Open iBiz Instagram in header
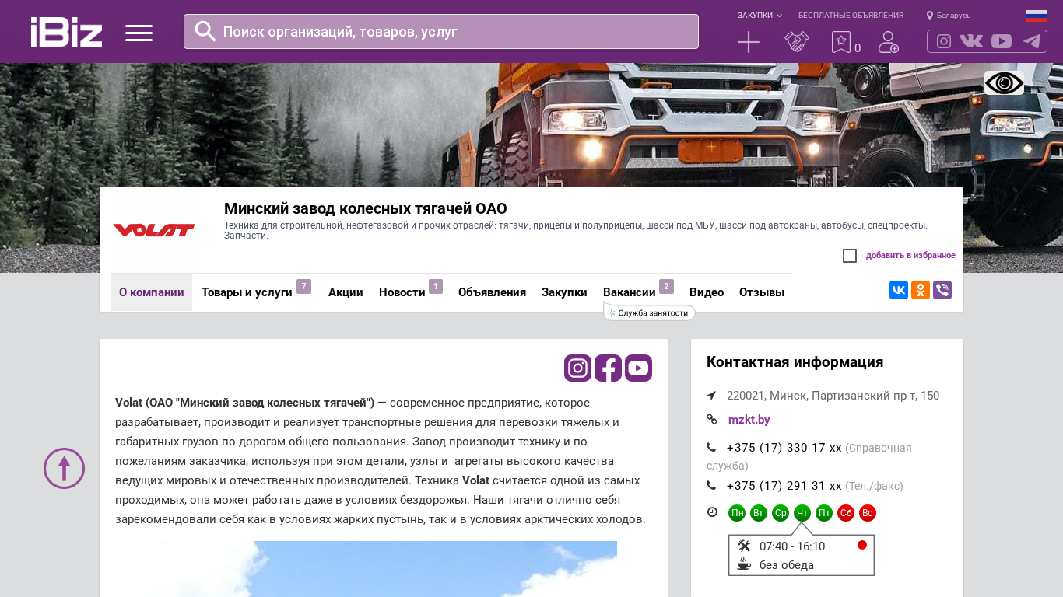 [944, 41]
